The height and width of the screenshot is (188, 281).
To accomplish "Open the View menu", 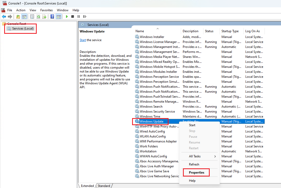I will point(33,10).
